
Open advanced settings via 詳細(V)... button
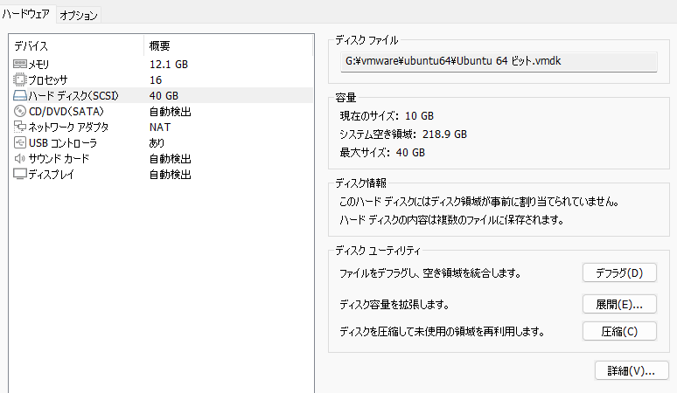pos(631,370)
